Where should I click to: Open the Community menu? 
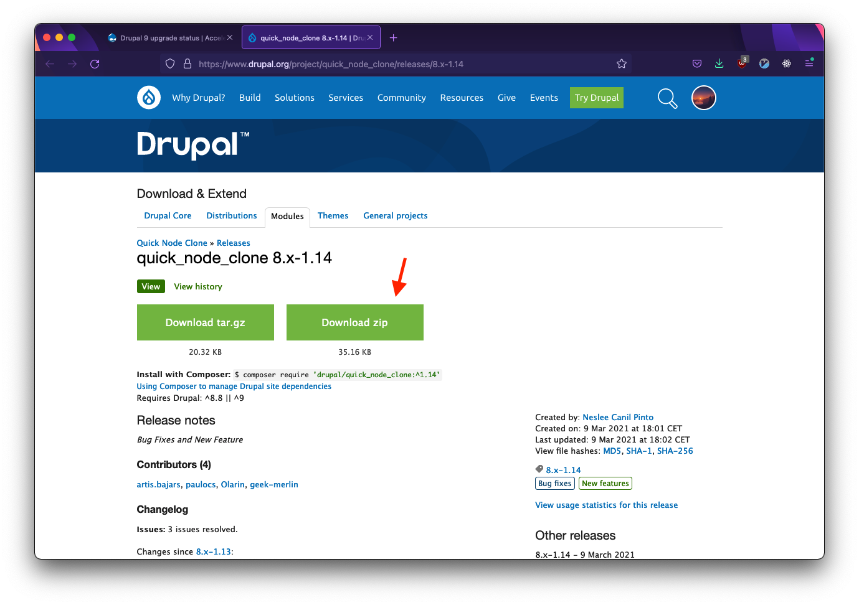coord(402,98)
